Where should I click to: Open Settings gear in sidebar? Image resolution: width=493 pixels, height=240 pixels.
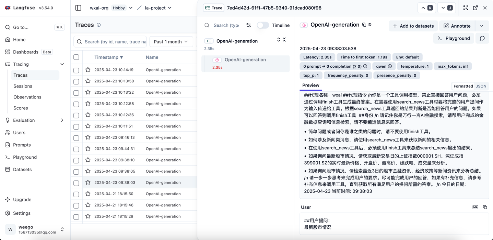[x=8, y=213]
